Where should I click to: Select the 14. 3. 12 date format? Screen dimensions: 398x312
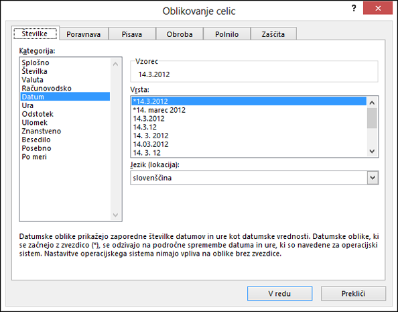pos(249,152)
